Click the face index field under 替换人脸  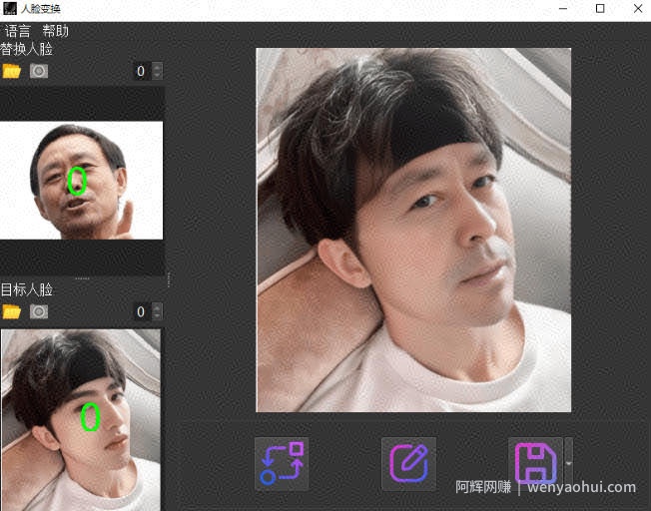click(x=143, y=71)
